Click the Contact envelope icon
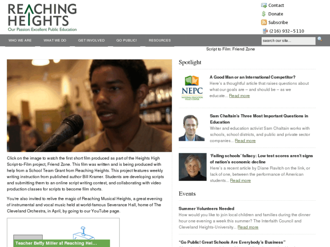The width and height of the screenshot is (330, 247). coord(264,5)
